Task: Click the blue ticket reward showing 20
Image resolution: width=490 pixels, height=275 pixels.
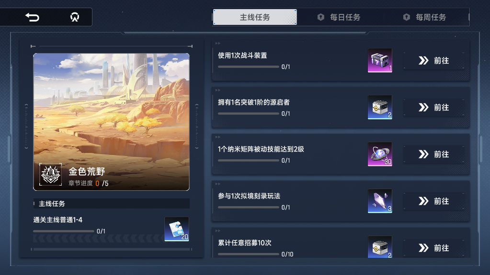Action: coord(177,229)
